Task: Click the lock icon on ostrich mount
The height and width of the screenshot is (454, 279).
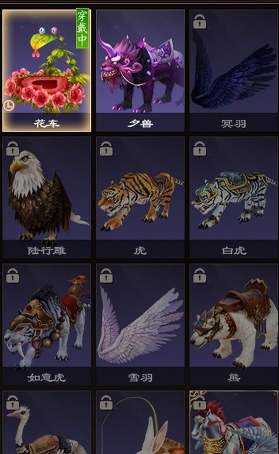Action: (x=13, y=402)
